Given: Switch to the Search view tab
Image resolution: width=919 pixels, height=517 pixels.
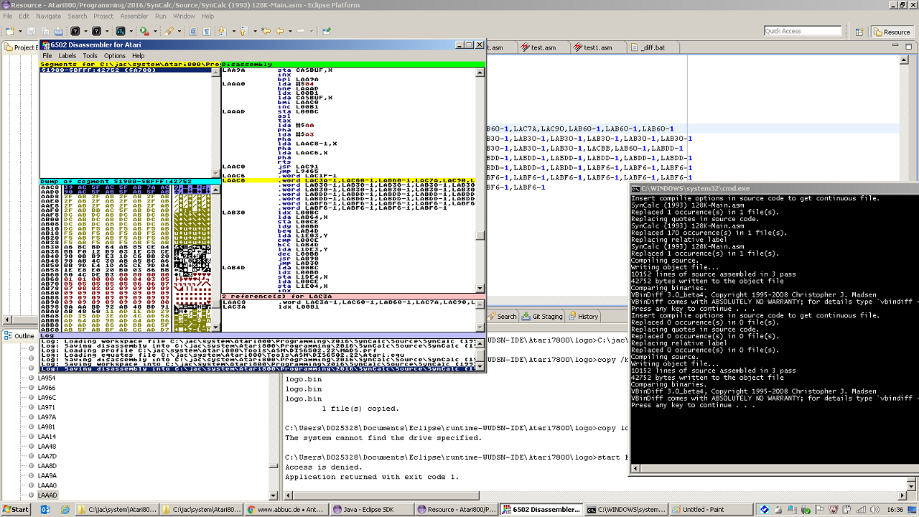Looking at the screenshot, I should tap(502, 316).
